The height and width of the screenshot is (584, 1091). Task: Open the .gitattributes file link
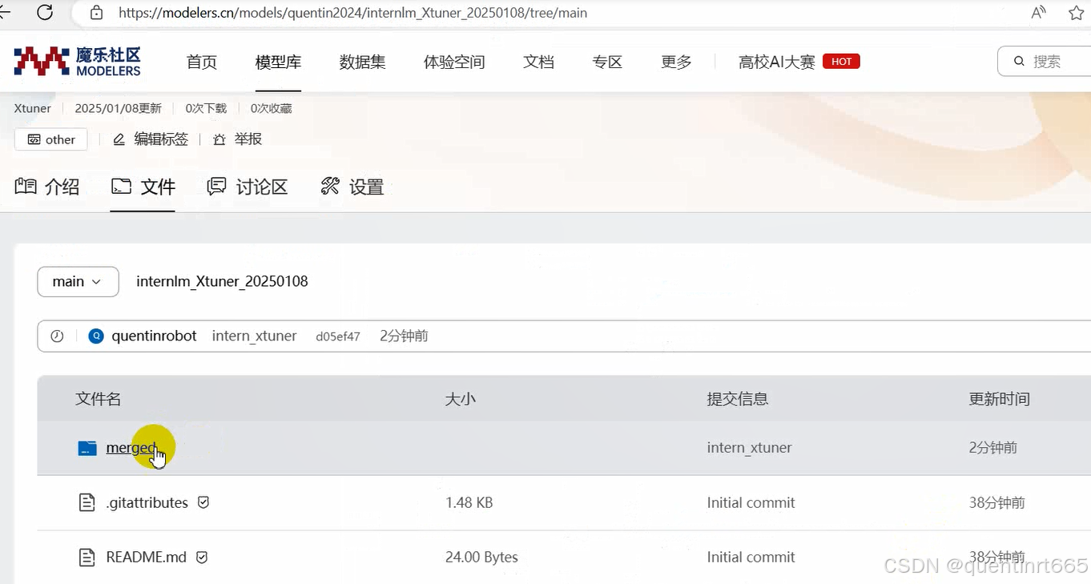click(147, 503)
